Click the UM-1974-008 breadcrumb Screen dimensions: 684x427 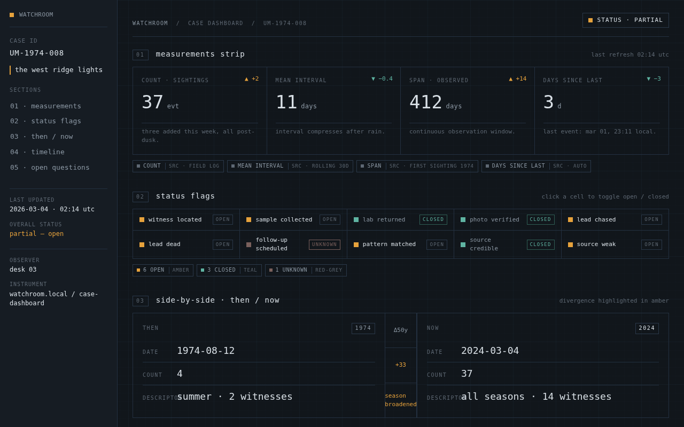pos(285,23)
